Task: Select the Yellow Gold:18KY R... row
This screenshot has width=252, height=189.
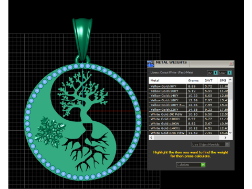Action: coord(188,105)
